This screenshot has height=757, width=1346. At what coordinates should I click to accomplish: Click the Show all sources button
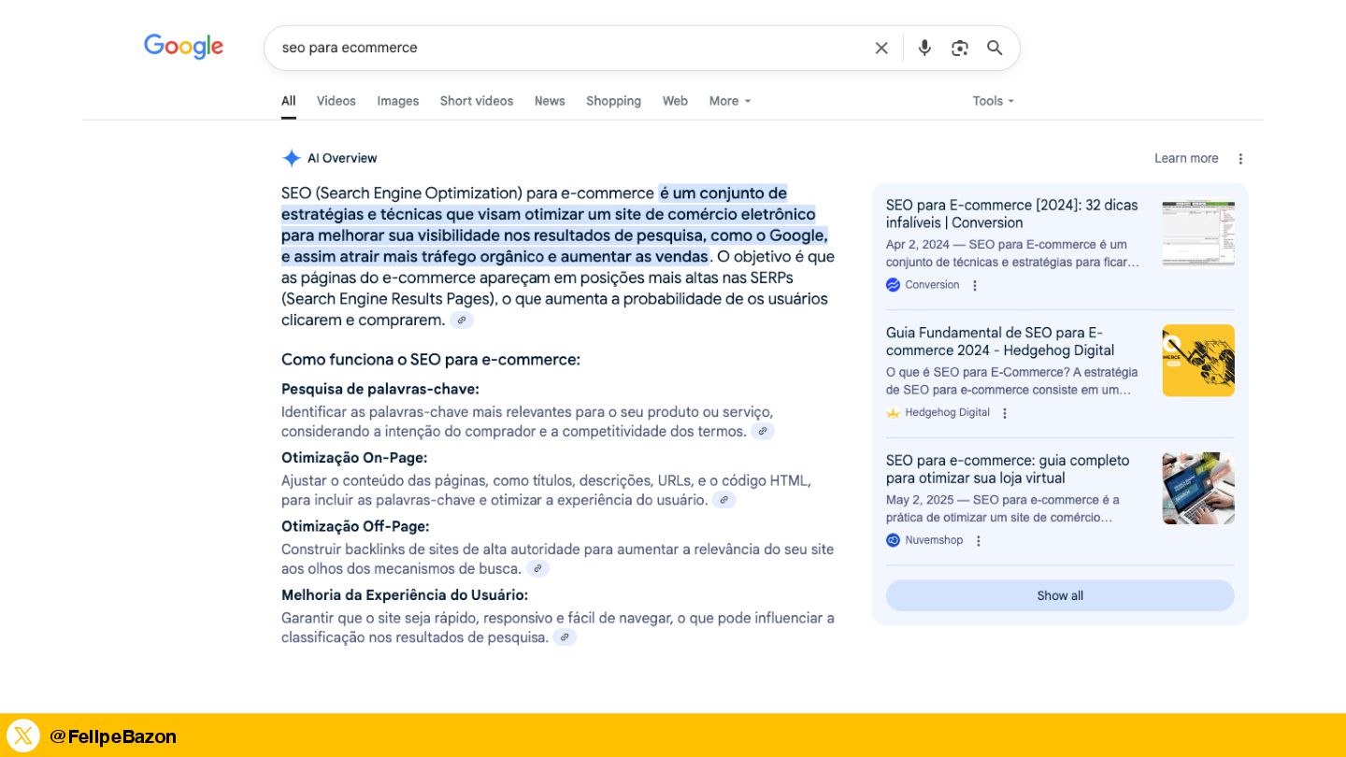[x=1060, y=595]
